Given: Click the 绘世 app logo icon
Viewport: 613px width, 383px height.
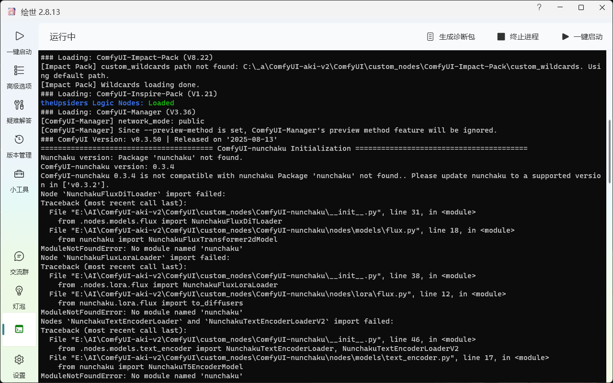Looking at the screenshot, I should point(11,12).
